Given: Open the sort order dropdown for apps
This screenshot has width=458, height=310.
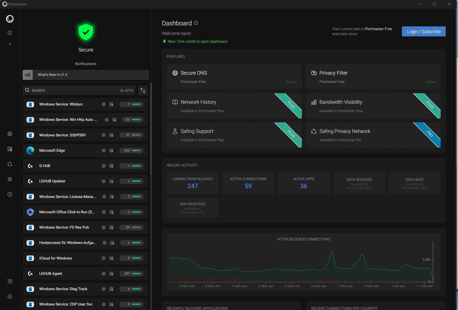Looking at the screenshot, I should point(143,90).
